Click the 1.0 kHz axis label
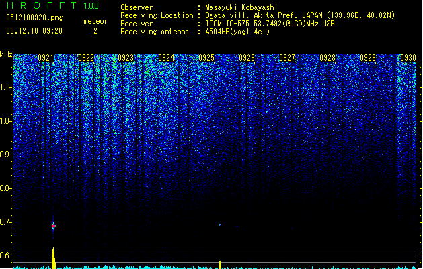 (5, 121)
